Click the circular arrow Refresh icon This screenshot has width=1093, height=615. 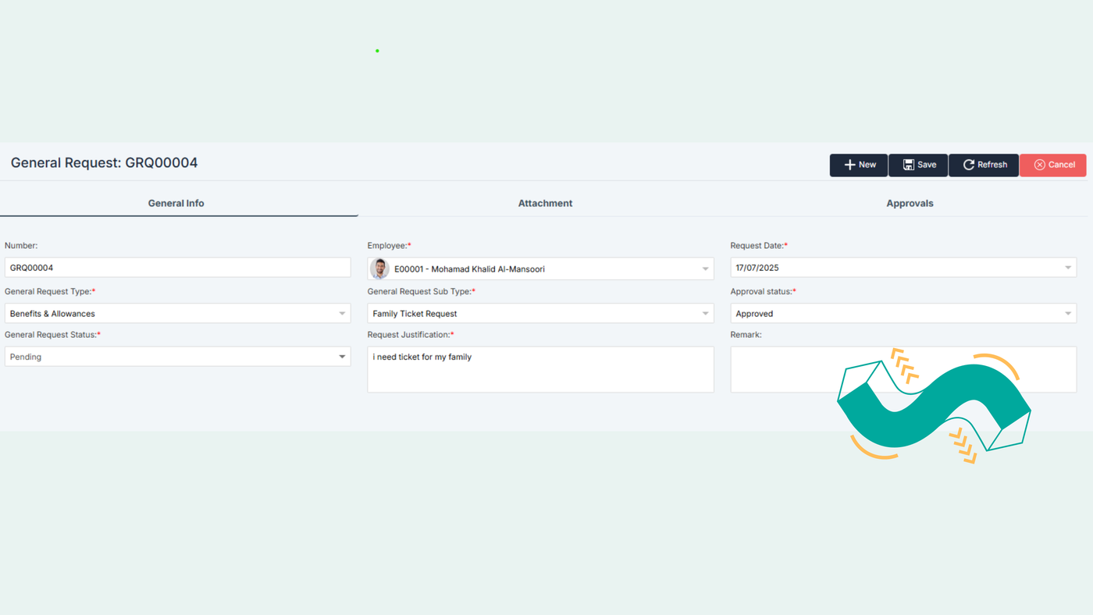pos(968,165)
